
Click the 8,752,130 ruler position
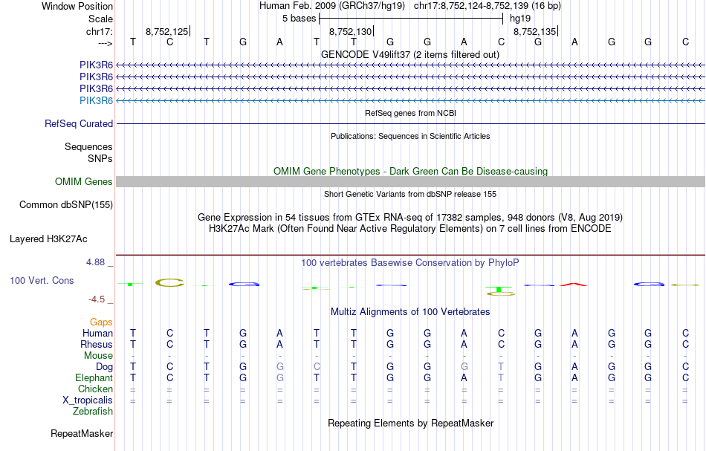coord(351,31)
